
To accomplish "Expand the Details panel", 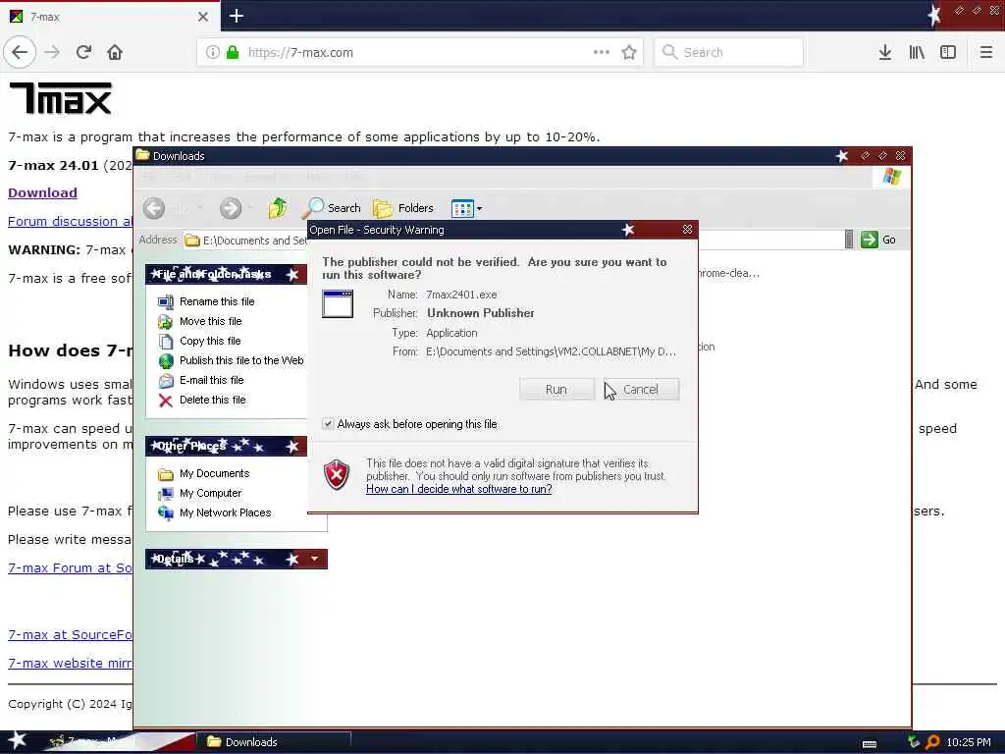I will tap(314, 559).
